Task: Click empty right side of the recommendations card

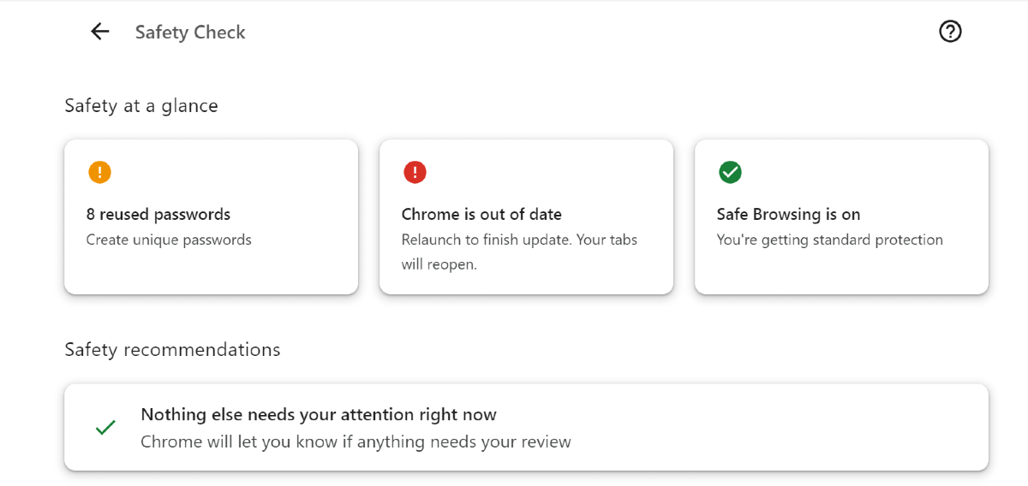Action: tap(814, 427)
